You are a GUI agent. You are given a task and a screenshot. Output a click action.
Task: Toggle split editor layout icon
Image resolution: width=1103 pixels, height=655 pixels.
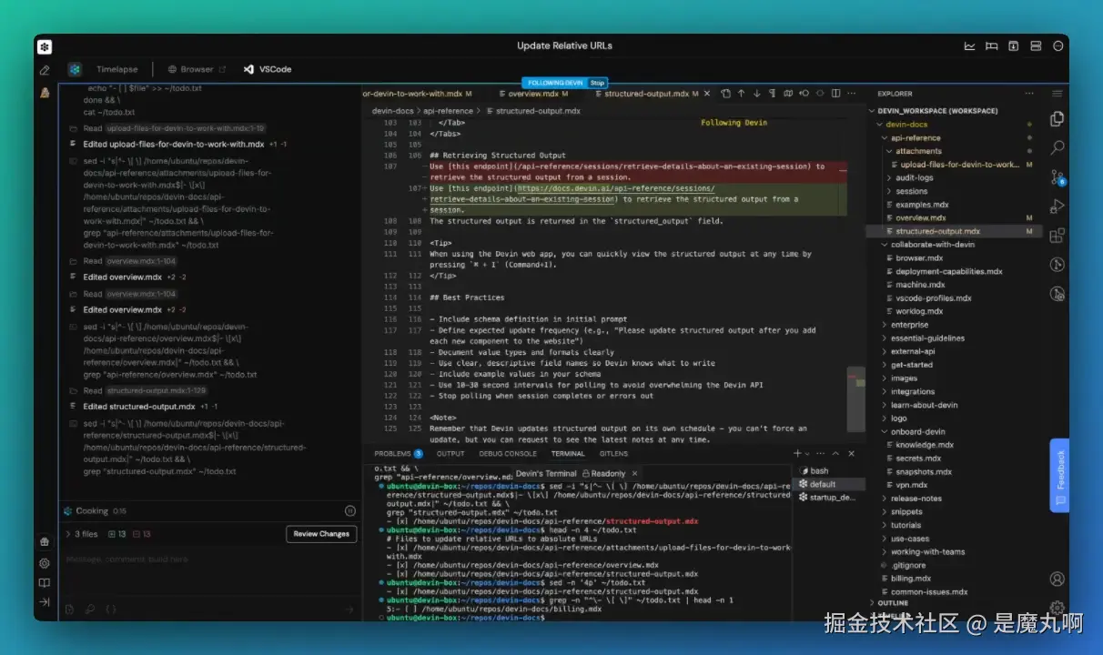(835, 93)
